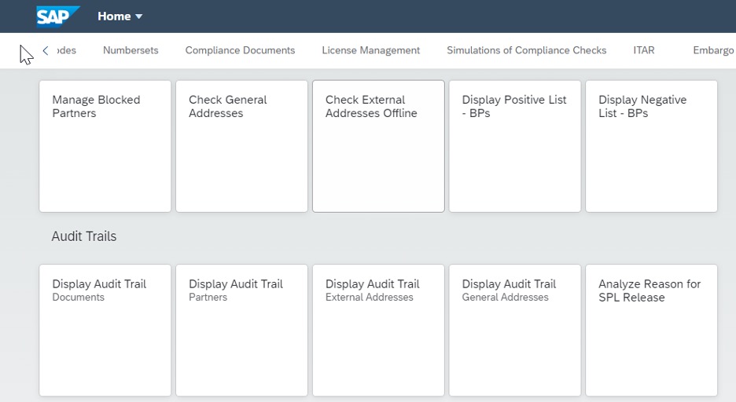
Task: Launch Analyze Reason for SPL Release tile
Action: coord(652,331)
